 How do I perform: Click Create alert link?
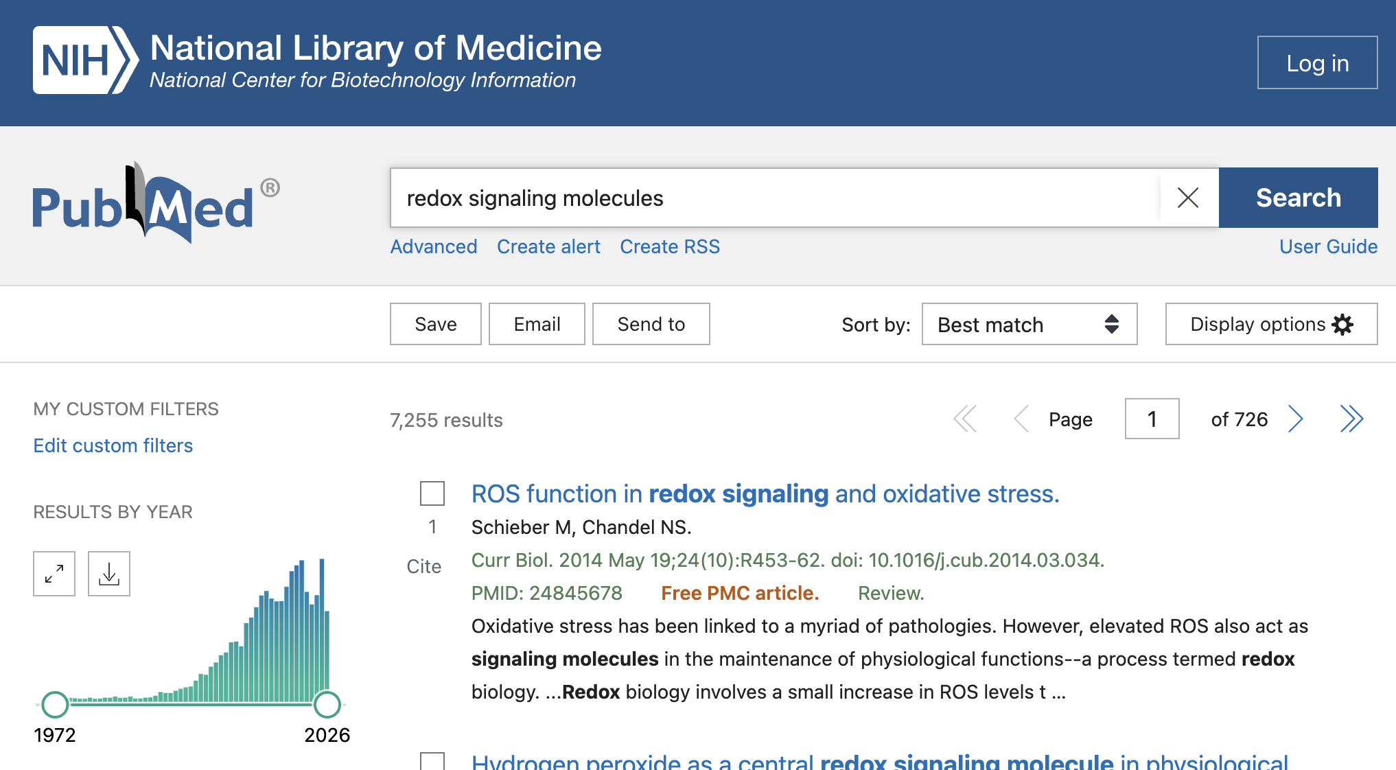[x=548, y=246]
